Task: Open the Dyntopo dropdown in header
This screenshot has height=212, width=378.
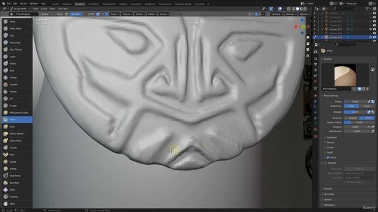Action: 276,14
